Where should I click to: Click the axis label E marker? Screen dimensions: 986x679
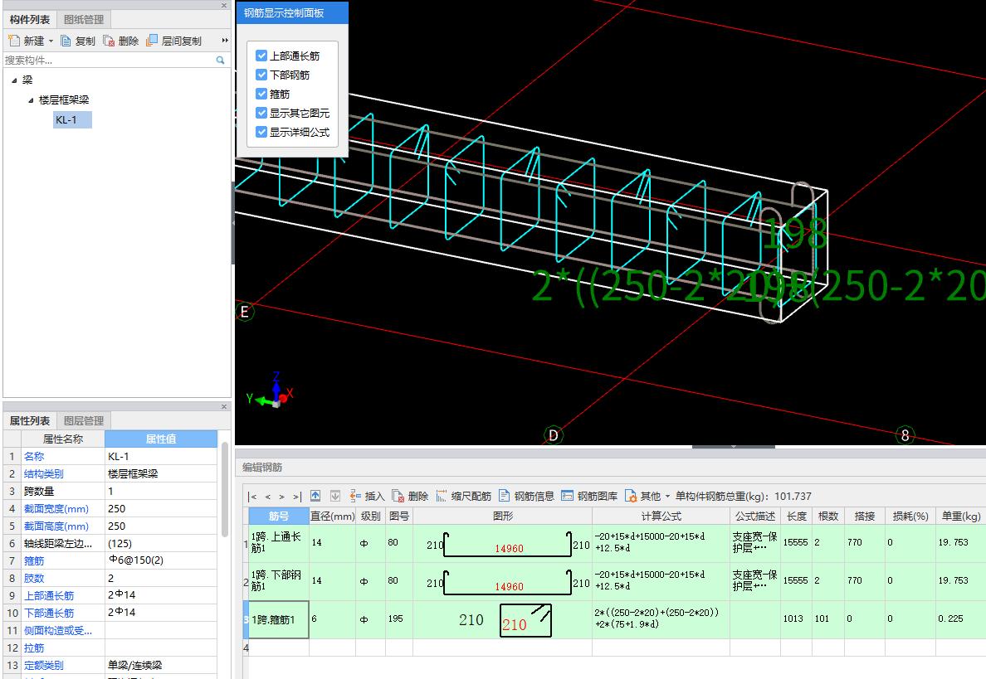245,312
